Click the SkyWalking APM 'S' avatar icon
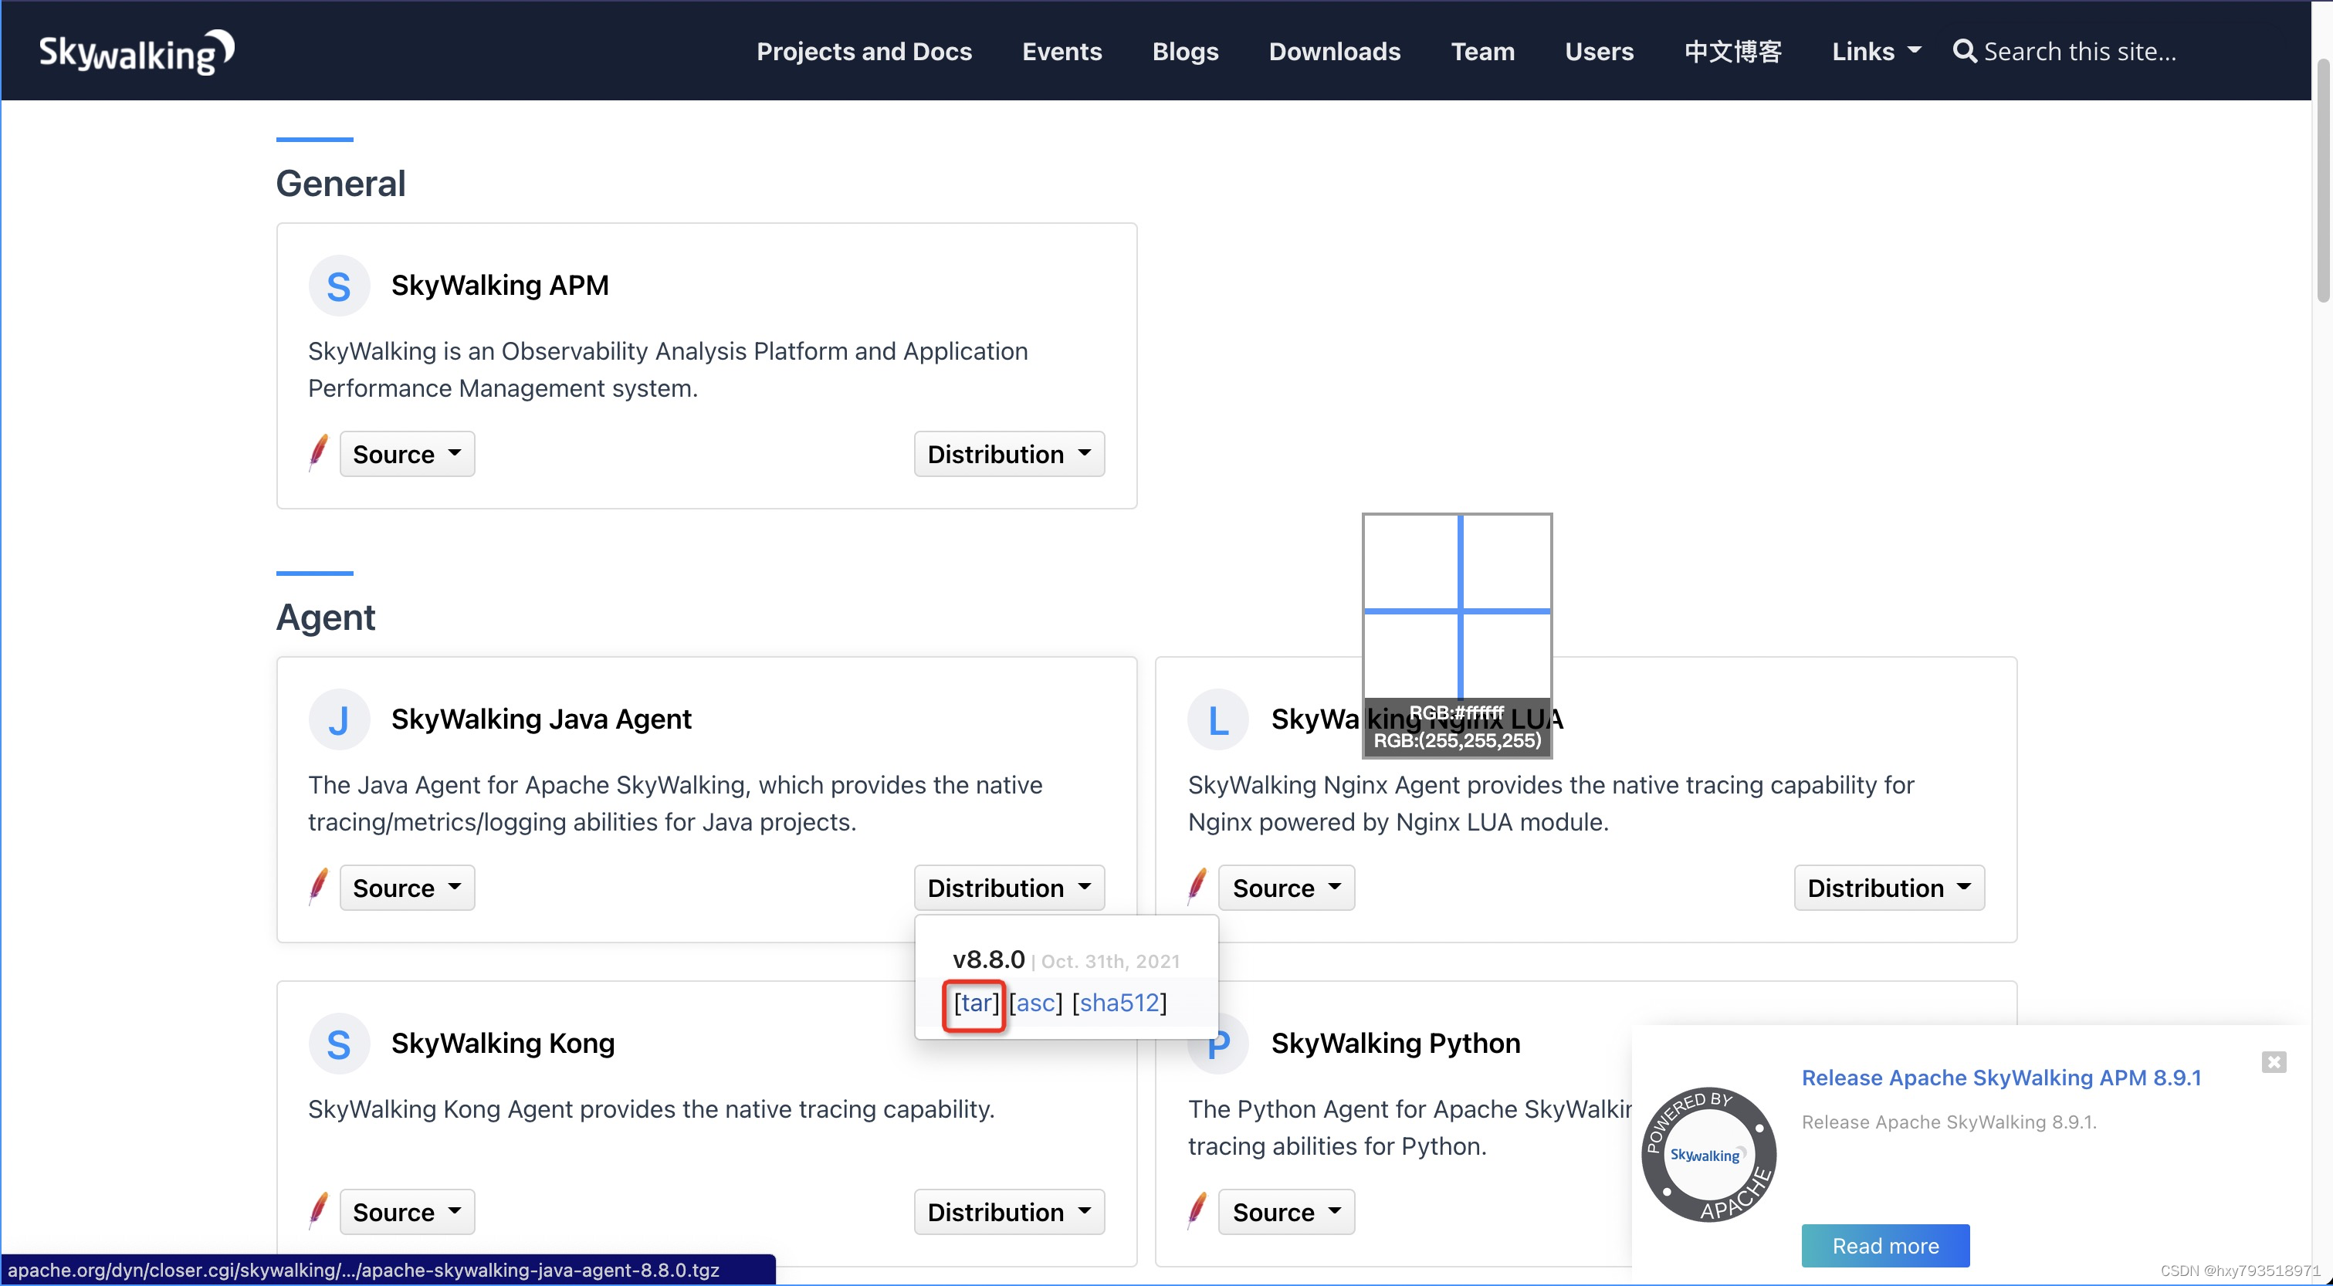Image resolution: width=2333 pixels, height=1286 pixels. (x=339, y=286)
